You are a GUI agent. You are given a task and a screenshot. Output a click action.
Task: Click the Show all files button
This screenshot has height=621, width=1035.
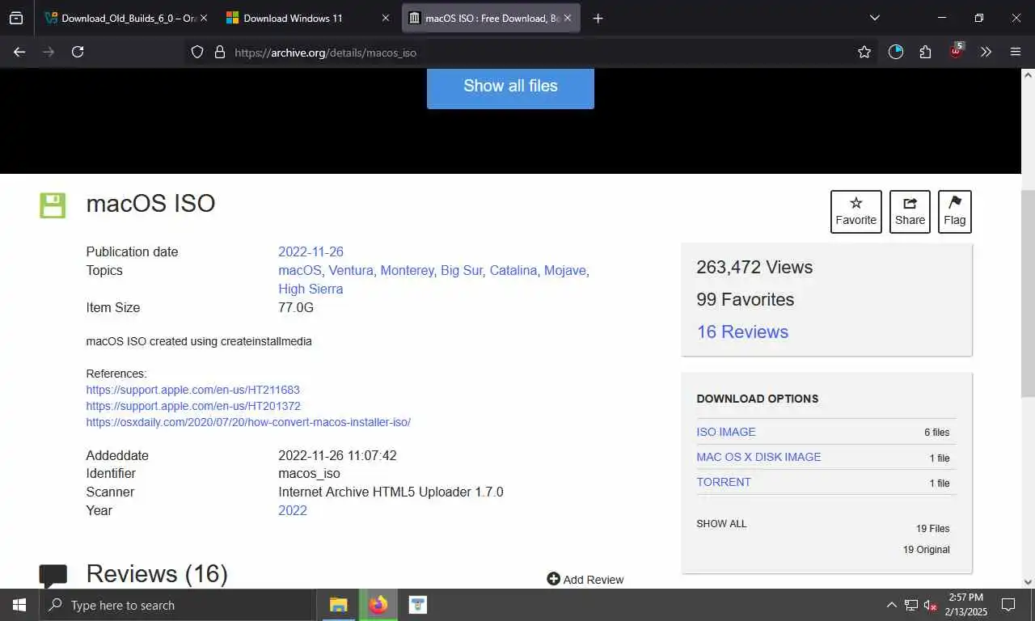pos(510,86)
